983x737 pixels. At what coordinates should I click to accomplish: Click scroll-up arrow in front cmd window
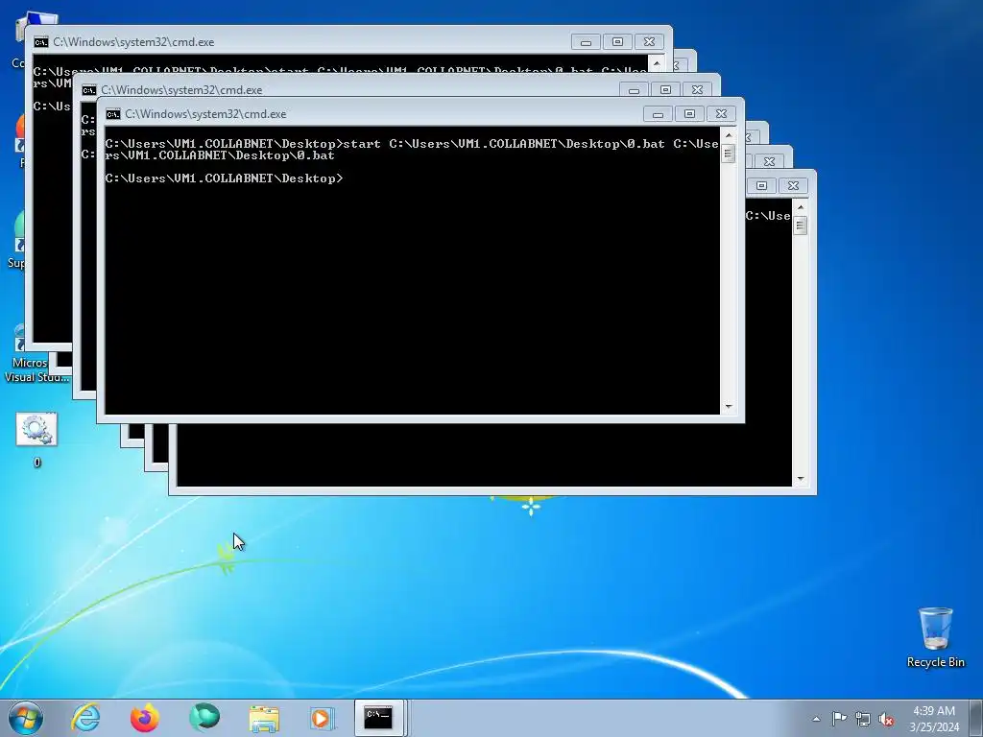[x=728, y=135]
